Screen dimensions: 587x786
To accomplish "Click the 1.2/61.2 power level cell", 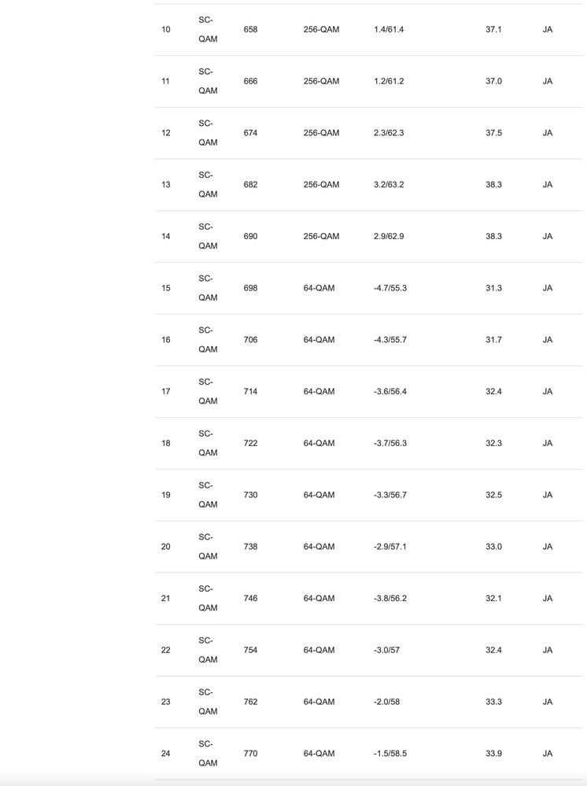I will click(389, 81).
